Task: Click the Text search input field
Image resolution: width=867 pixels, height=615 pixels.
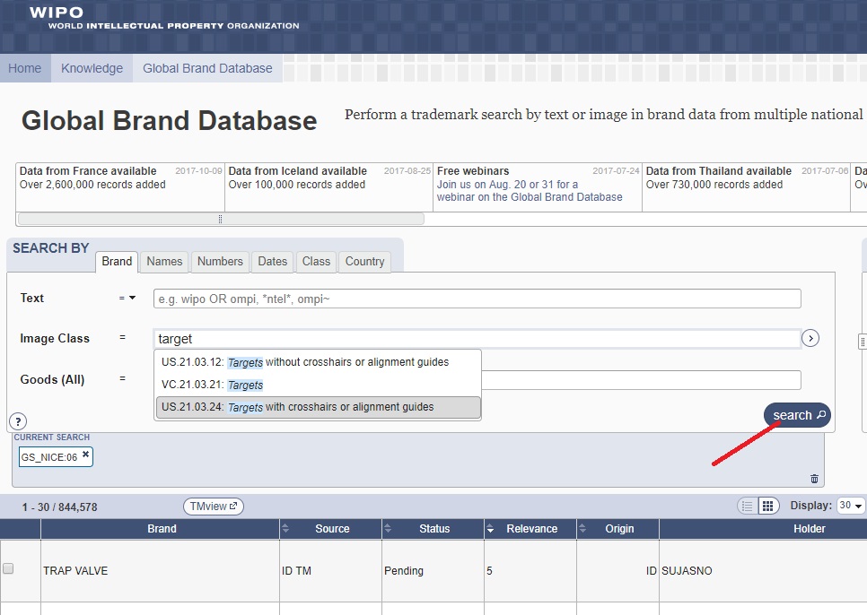Action: 477,299
